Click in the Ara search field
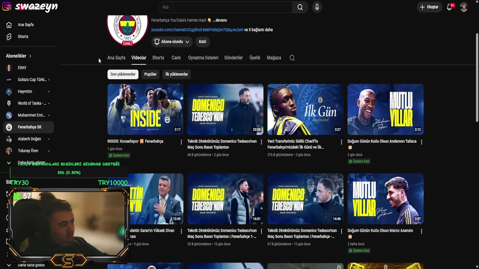479x269 pixels. coord(225,7)
